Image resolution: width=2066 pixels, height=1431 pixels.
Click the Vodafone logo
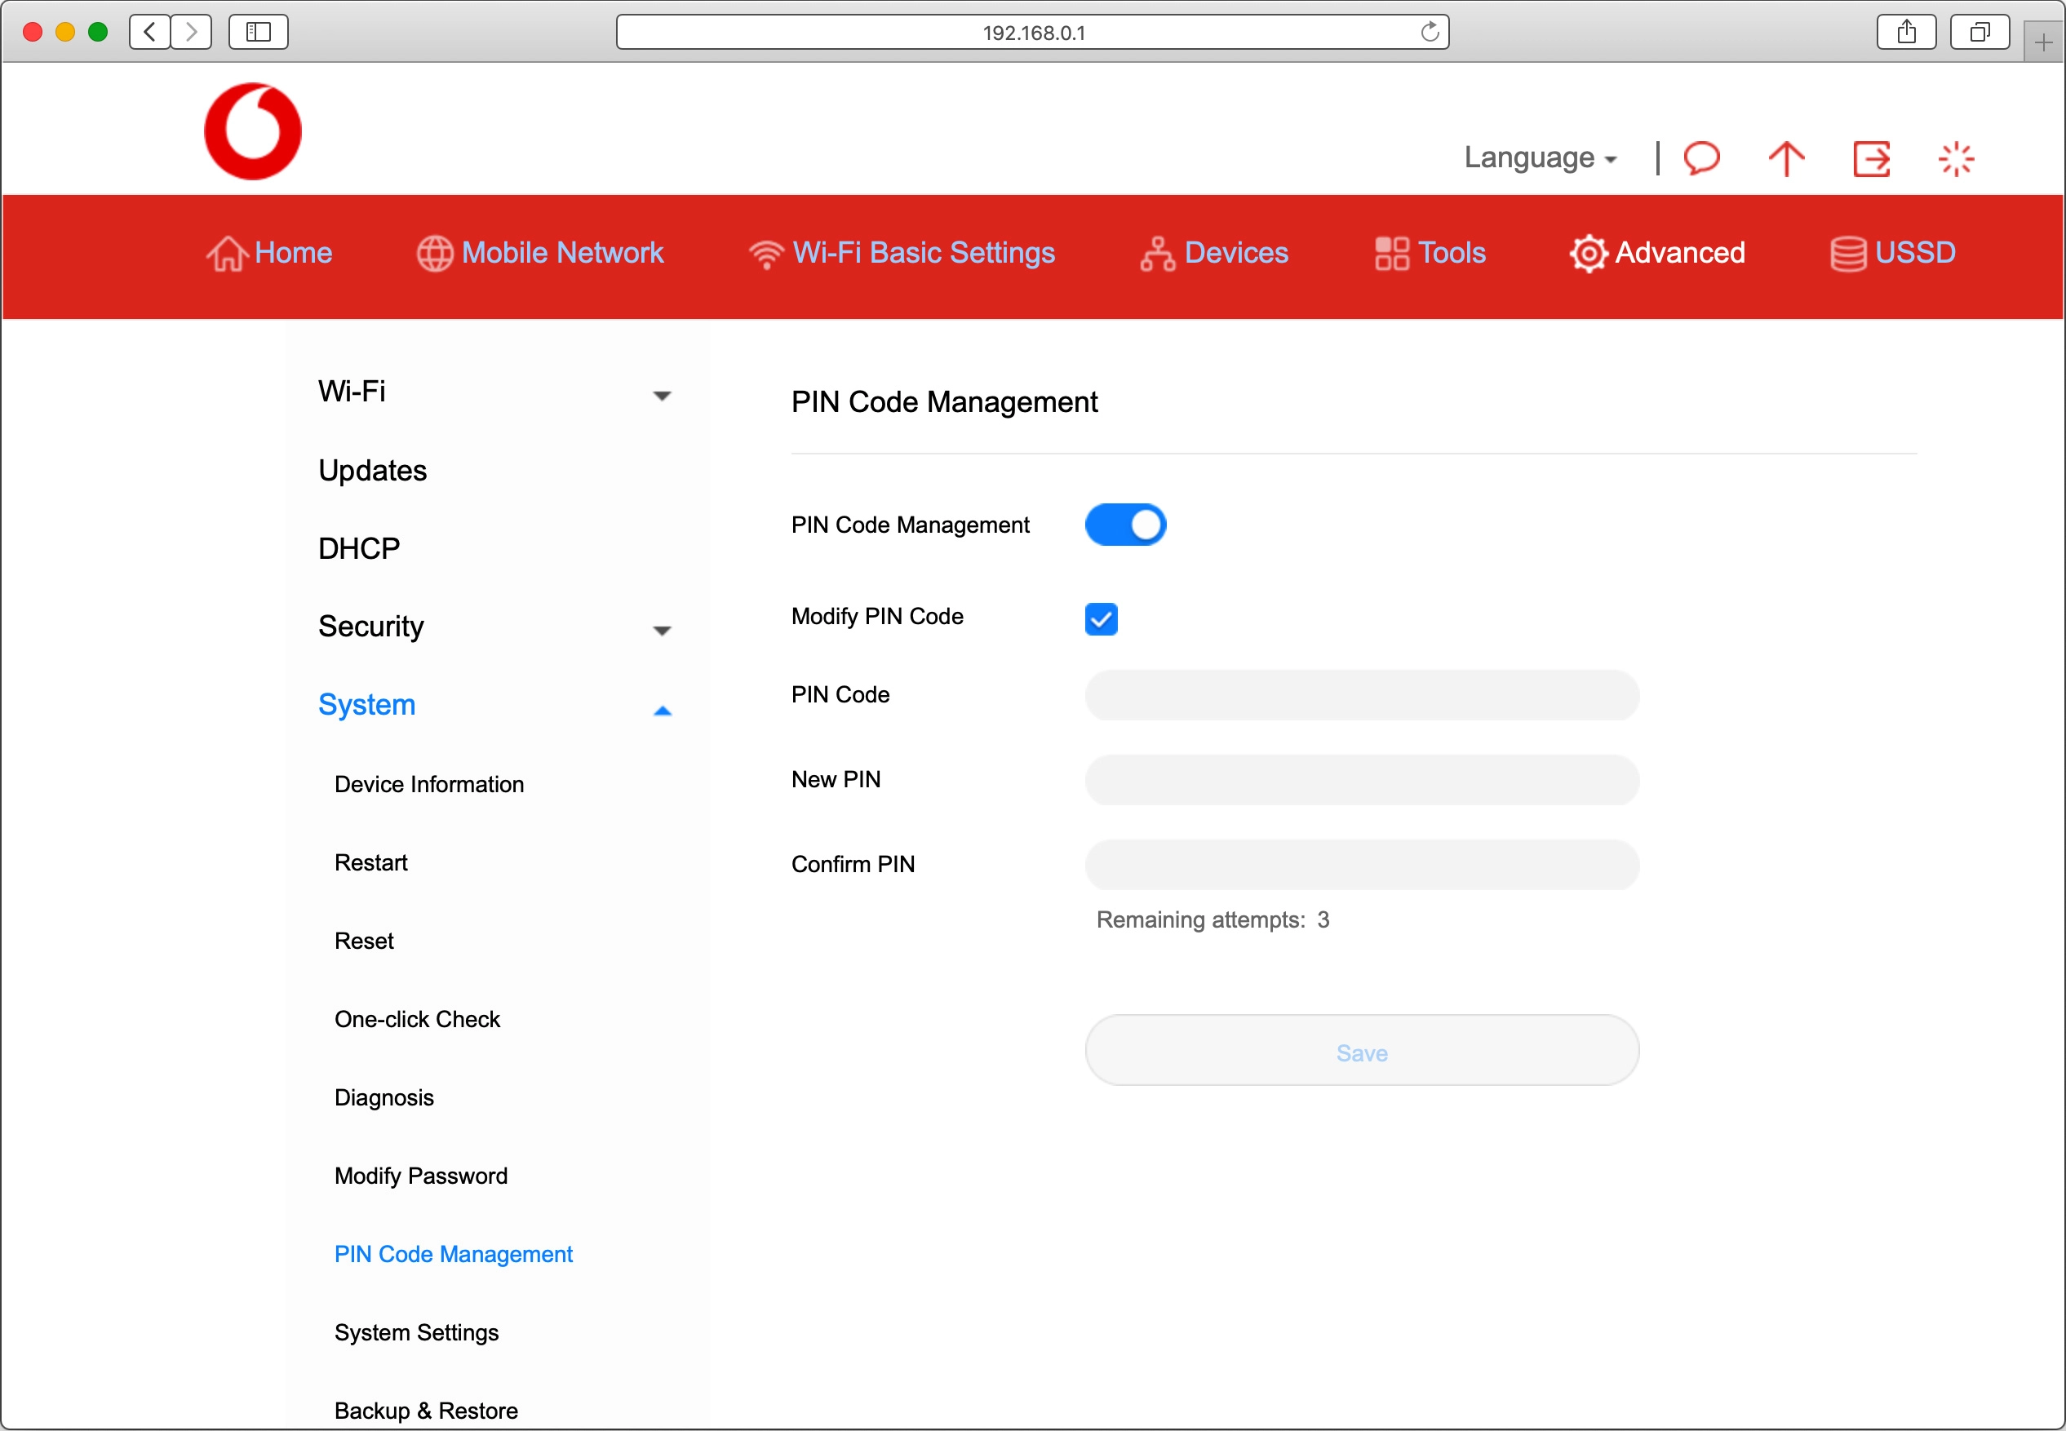(x=253, y=132)
